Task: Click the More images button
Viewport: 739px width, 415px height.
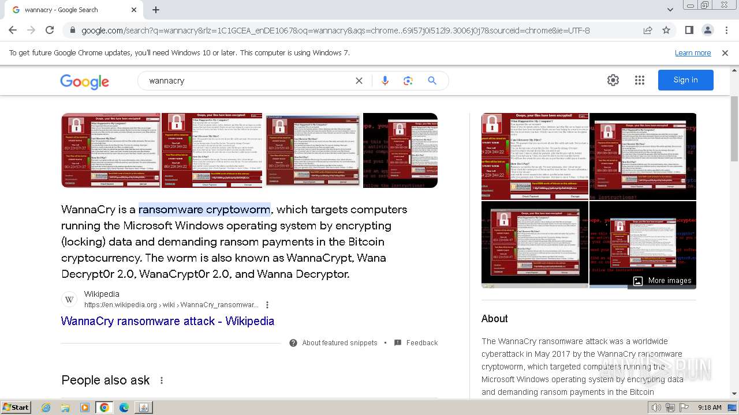Action: coord(662,281)
